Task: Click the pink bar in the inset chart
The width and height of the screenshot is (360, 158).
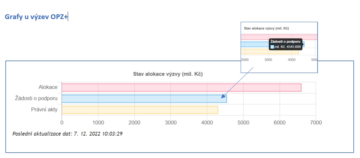Action: (x=279, y=37)
